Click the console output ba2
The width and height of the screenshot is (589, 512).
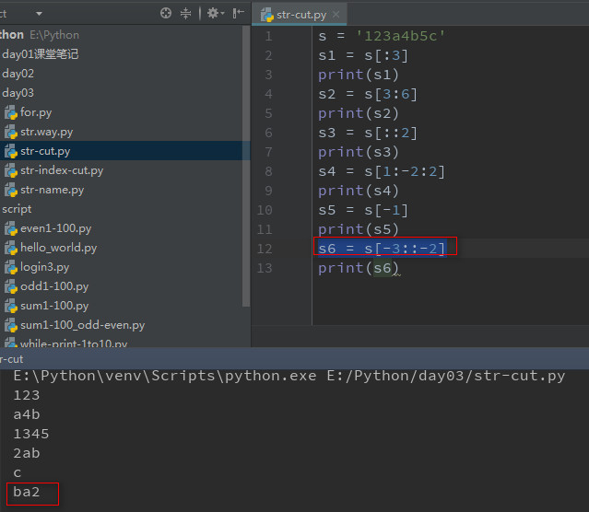point(27,492)
